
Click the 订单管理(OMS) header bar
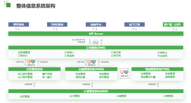point(96,48)
